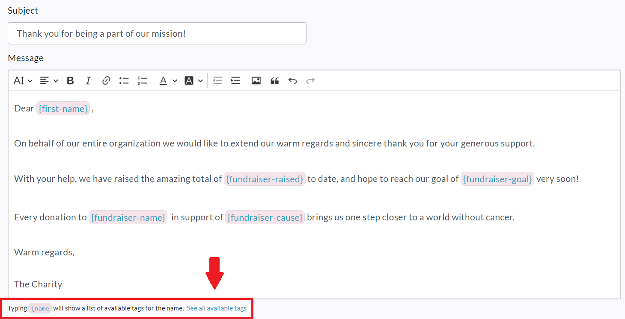This screenshot has width=625, height=319.
Task: Insert a bulleted list
Action: (x=124, y=81)
